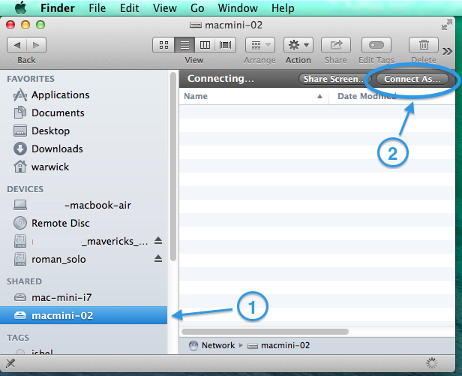The height and width of the screenshot is (376, 462).
Task: Switch to Cover Flow view
Action: 226,45
